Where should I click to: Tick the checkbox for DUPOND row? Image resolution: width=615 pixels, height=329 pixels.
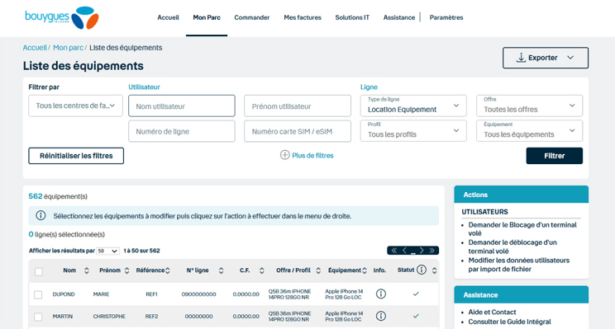coord(38,294)
